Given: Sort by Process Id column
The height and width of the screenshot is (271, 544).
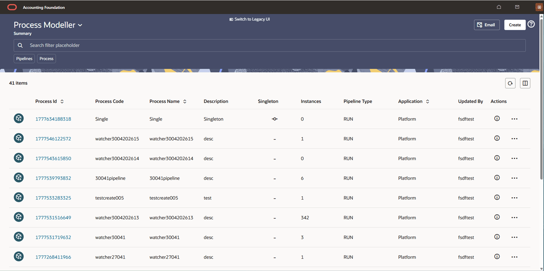Looking at the screenshot, I should [x=62, y=102].
